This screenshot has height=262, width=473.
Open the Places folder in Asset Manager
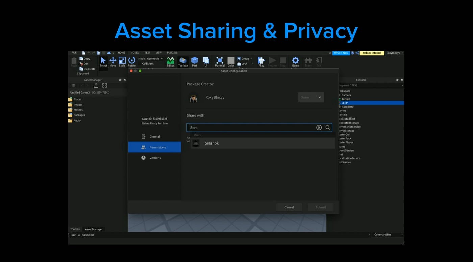coord(75,99)
